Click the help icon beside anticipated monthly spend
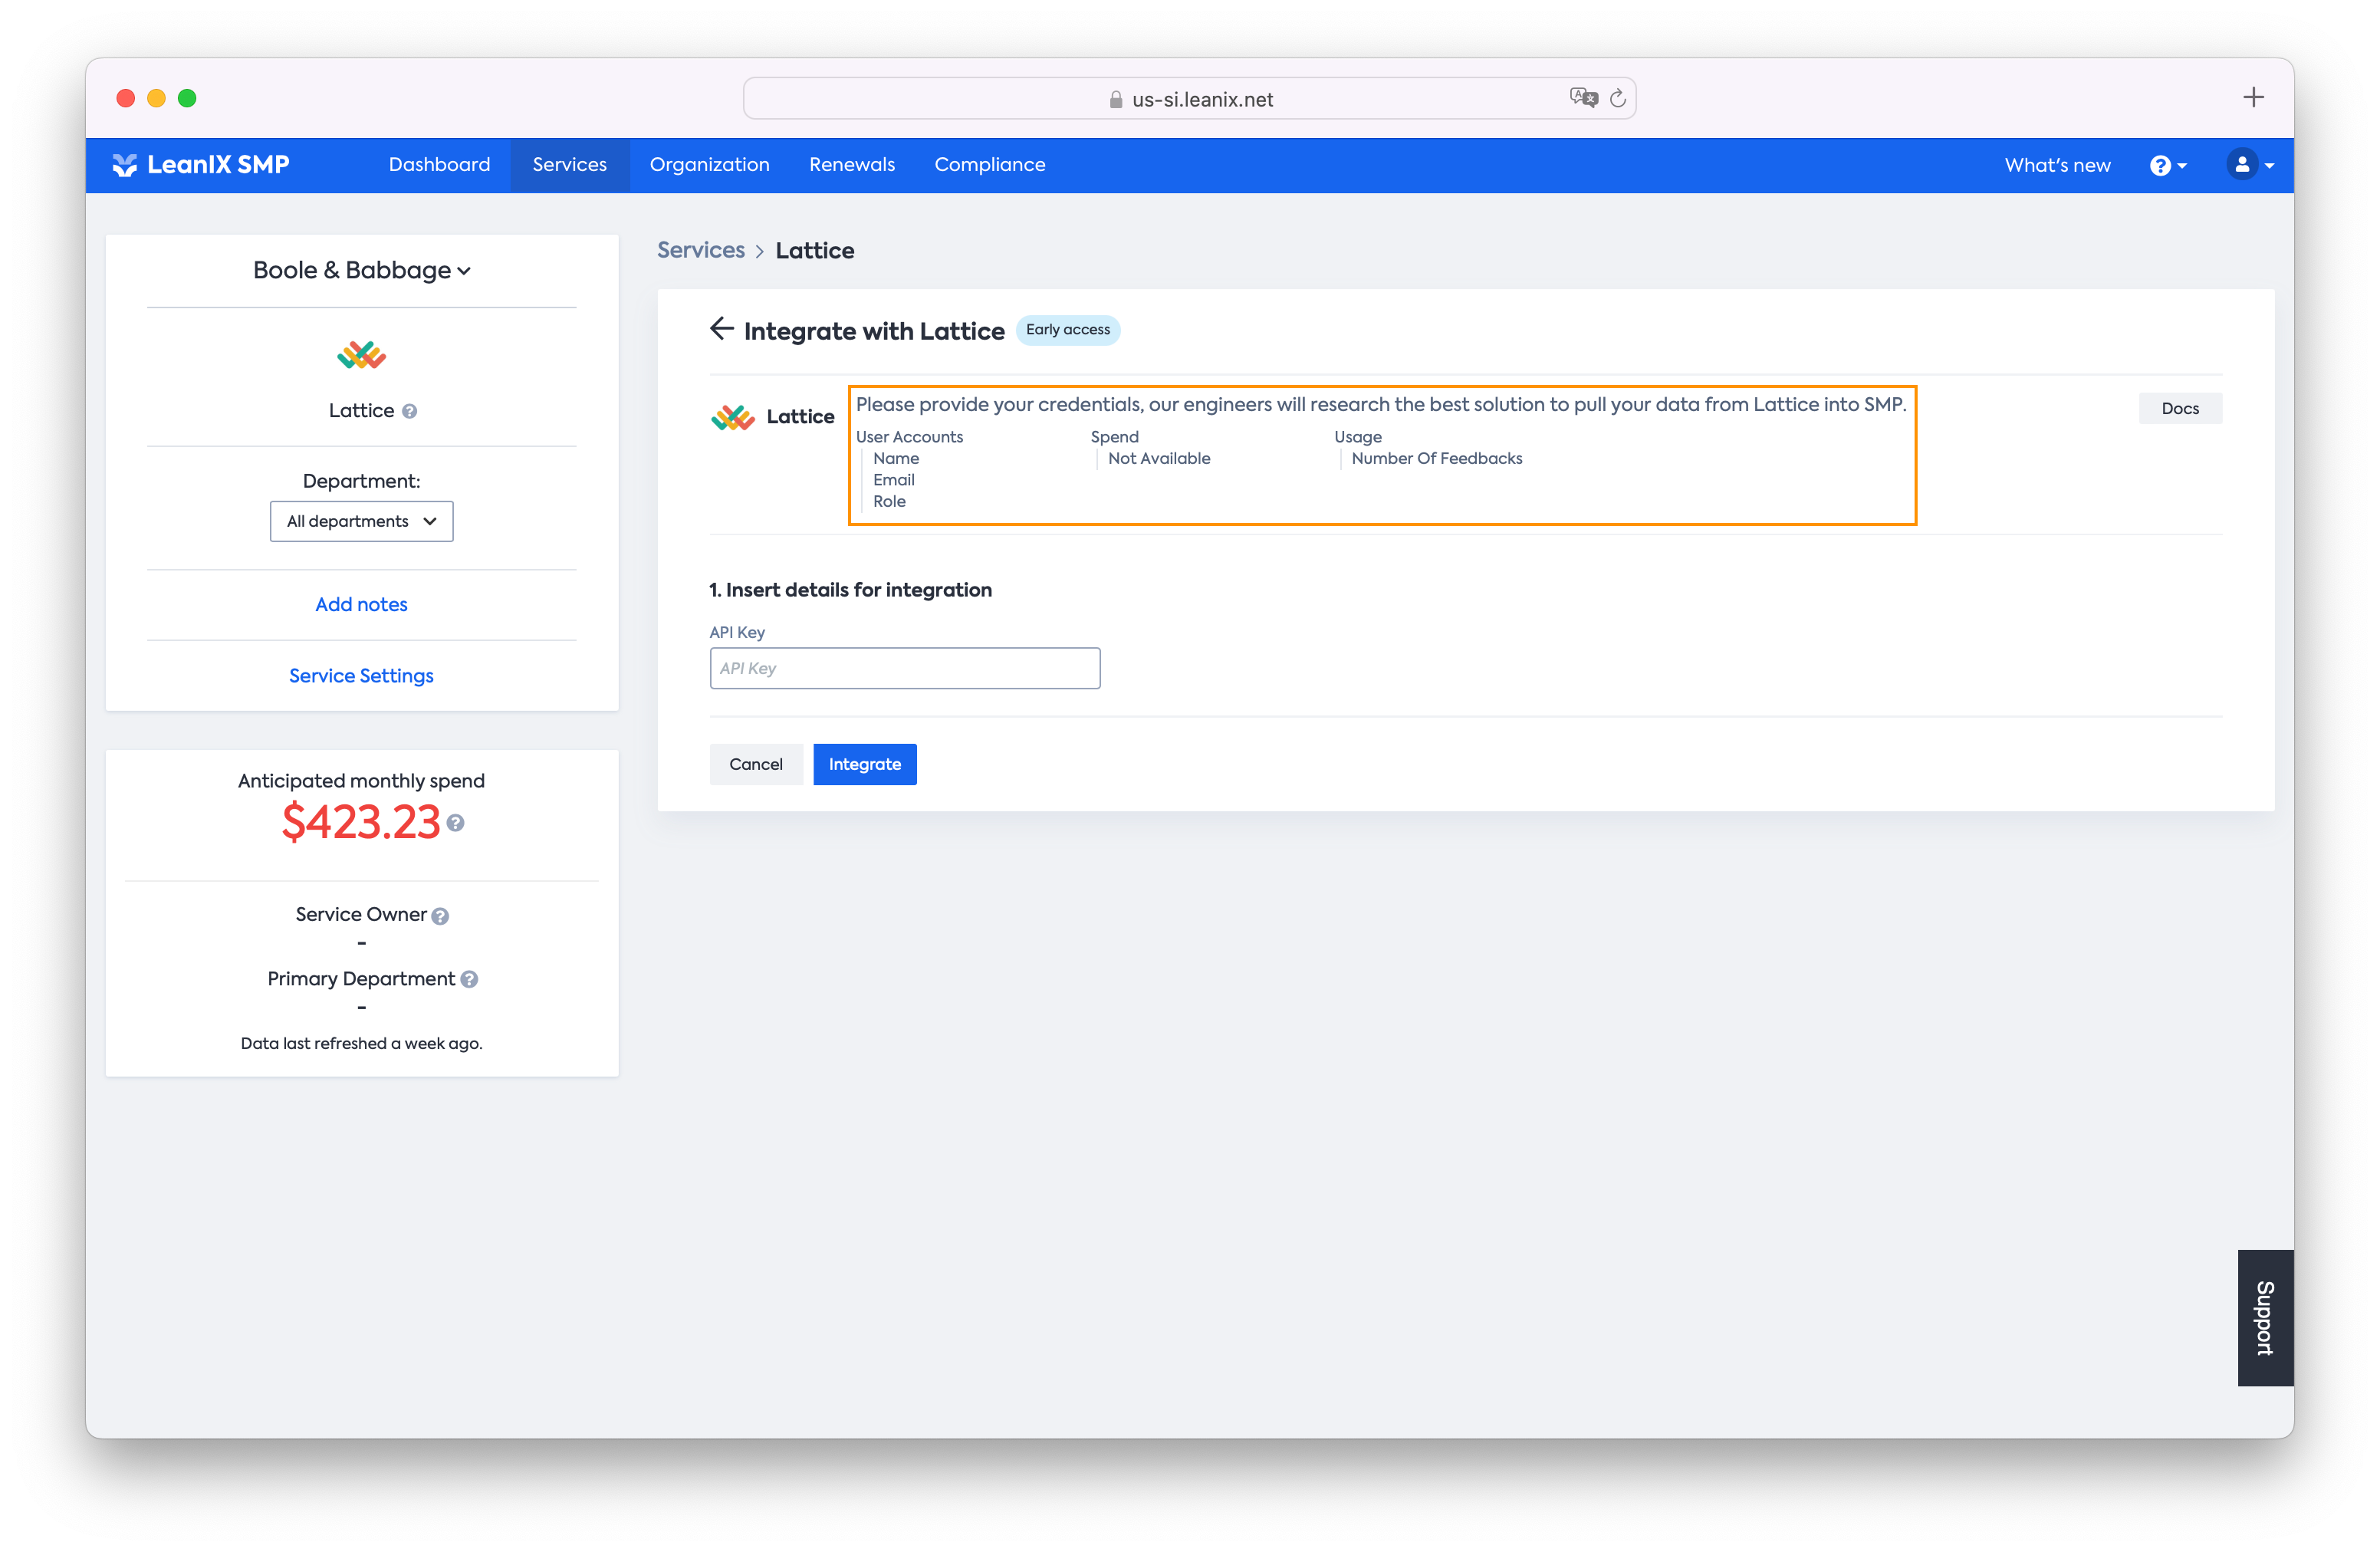 tap(456, 823)
